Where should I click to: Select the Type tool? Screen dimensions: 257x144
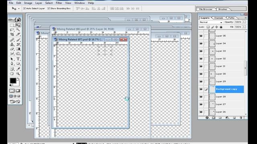pyautogui.click(x=18, y=59)
